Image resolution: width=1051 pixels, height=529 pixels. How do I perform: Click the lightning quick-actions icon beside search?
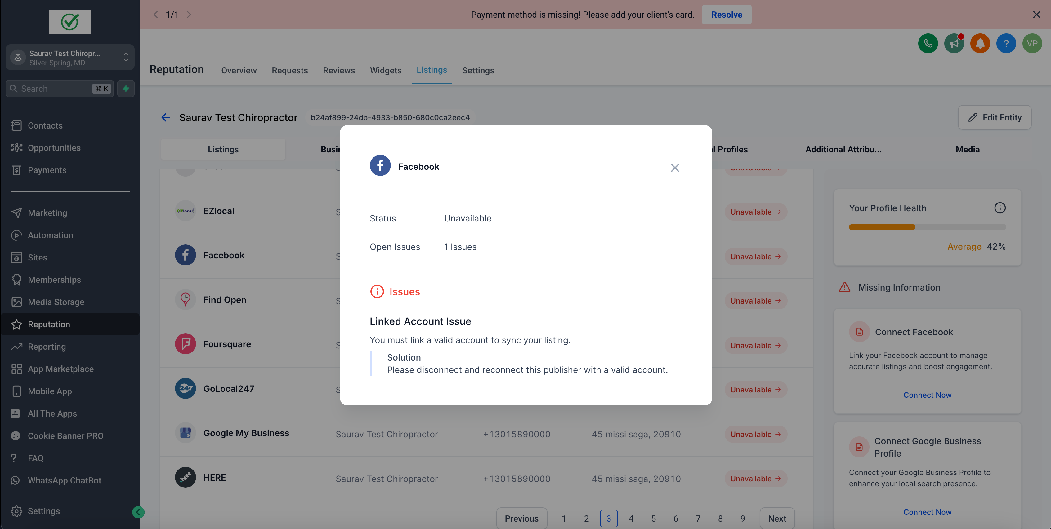tap(126, 88)
